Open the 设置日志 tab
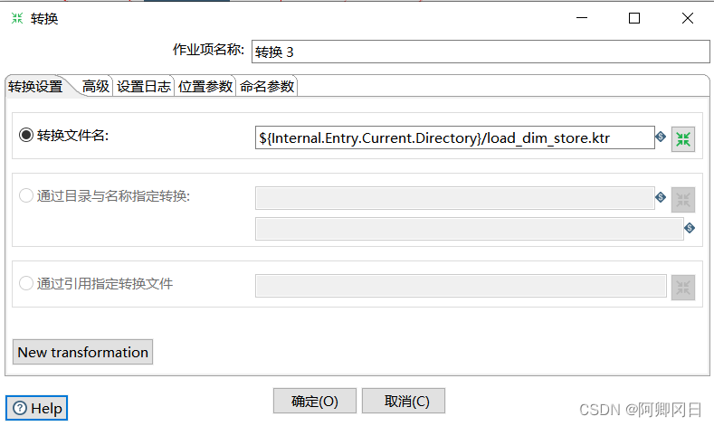This screenshot has width=714, height=426. point(143,87)
